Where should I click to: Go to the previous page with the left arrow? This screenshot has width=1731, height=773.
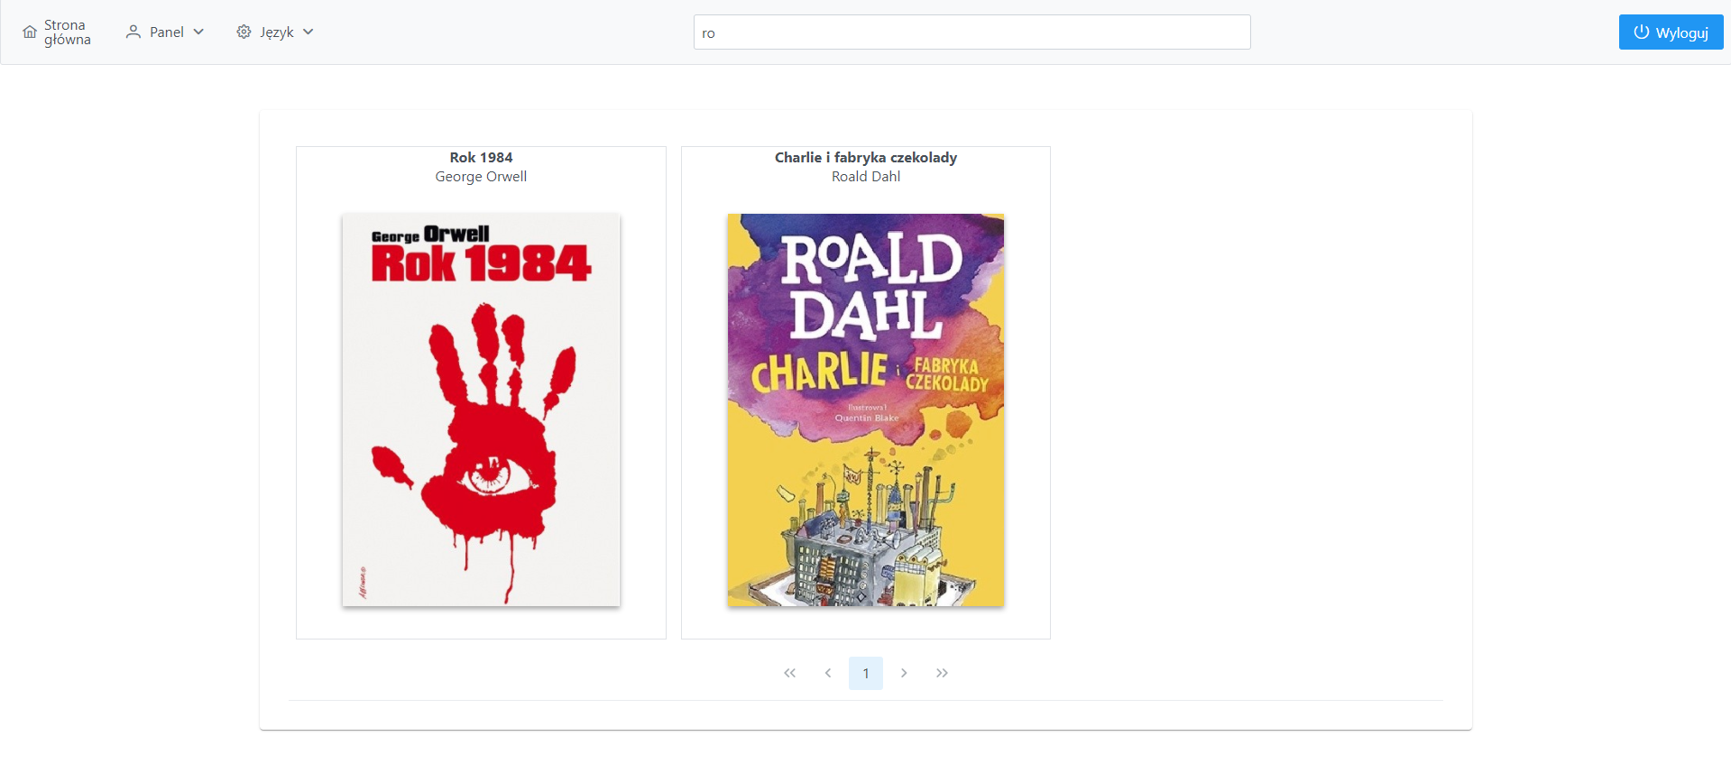pos(828,673)
